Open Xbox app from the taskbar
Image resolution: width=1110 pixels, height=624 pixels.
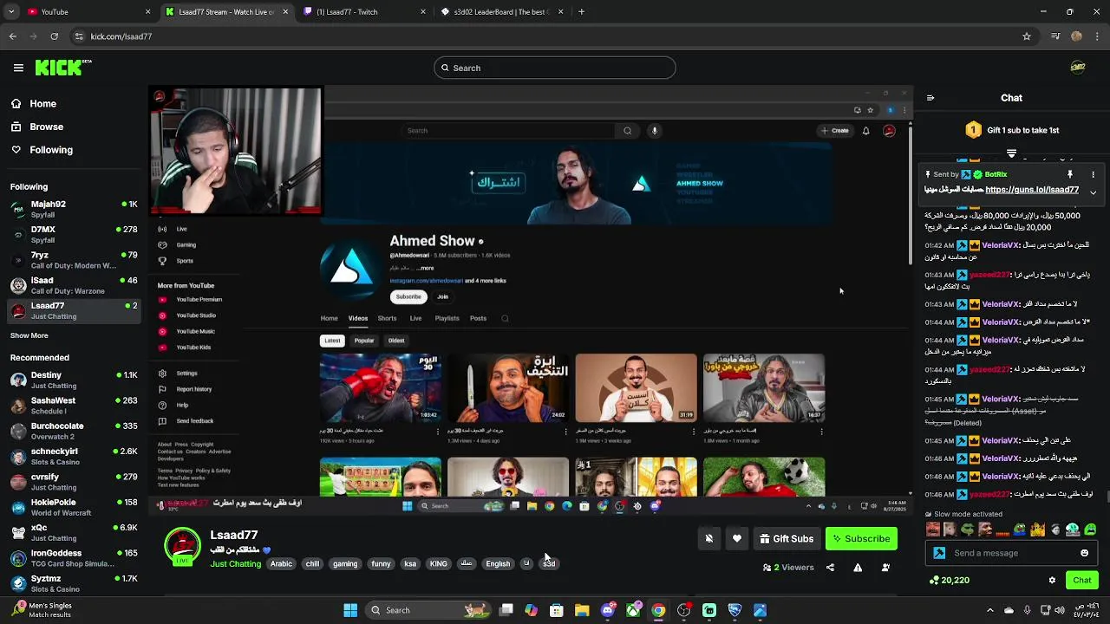tap(633, 610)
